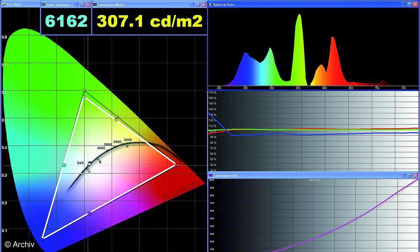Click the CIE Chart window title icon
Screen dimensions: 420x252
3,5
